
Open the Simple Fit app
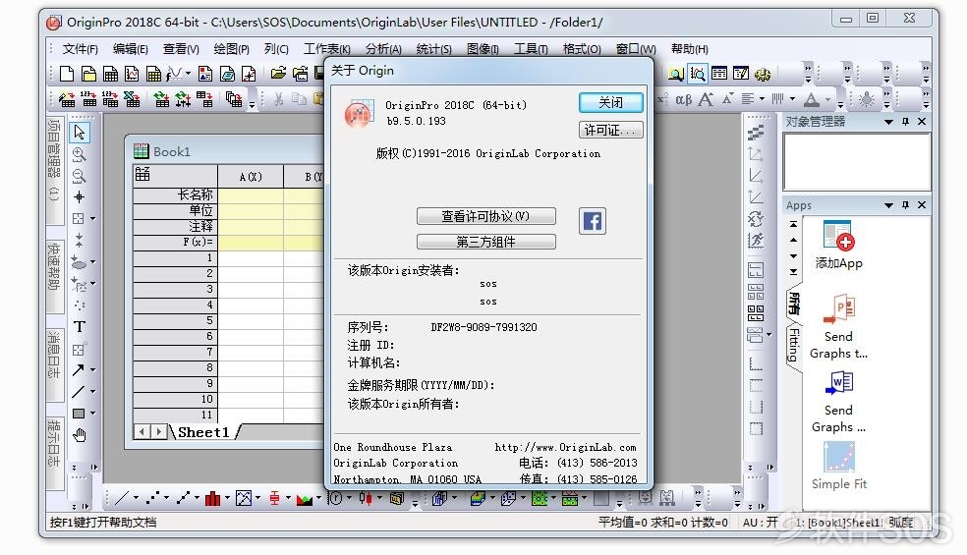838,458
